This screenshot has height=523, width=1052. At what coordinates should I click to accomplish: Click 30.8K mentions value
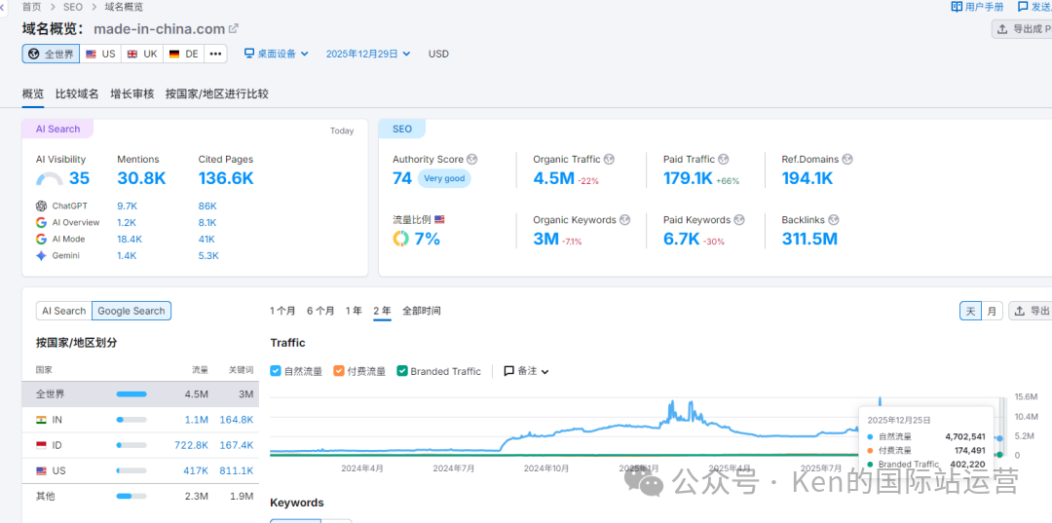point(141,178)
